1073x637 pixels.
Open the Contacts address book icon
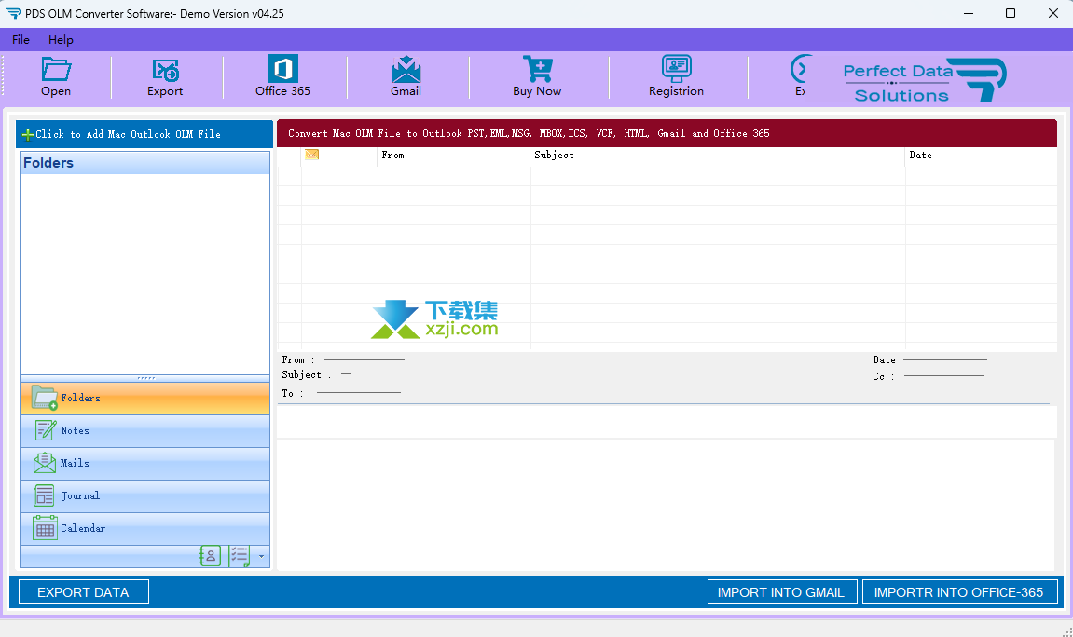coord(210,556)
